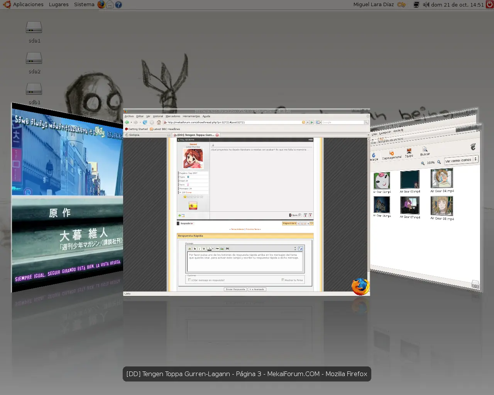Open the search engine selector dropdown
The image size is (494, 395).
[x=319, y=122]
